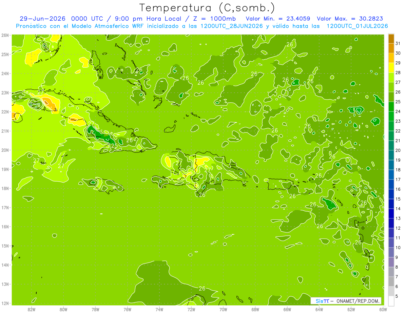Pick the legend color between 12 and 13
This screenshot has width=407, height=314.
tap(391, 223)
